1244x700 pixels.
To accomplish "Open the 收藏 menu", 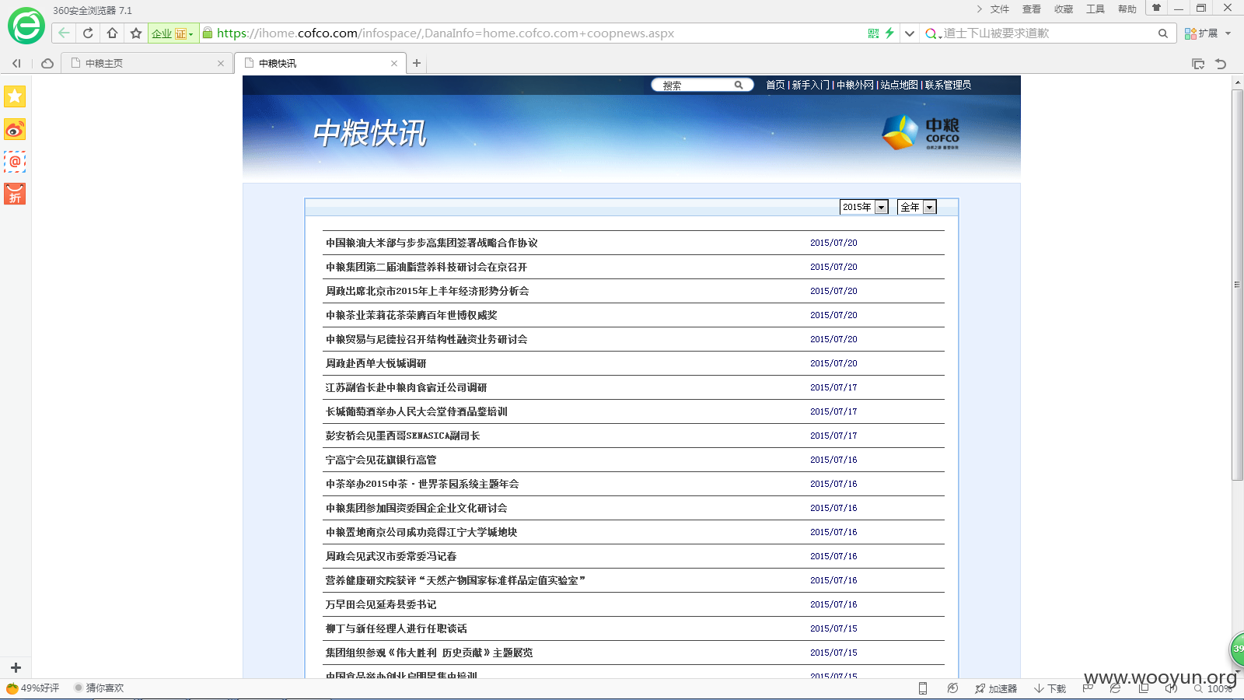I will tap(1064, 9).
